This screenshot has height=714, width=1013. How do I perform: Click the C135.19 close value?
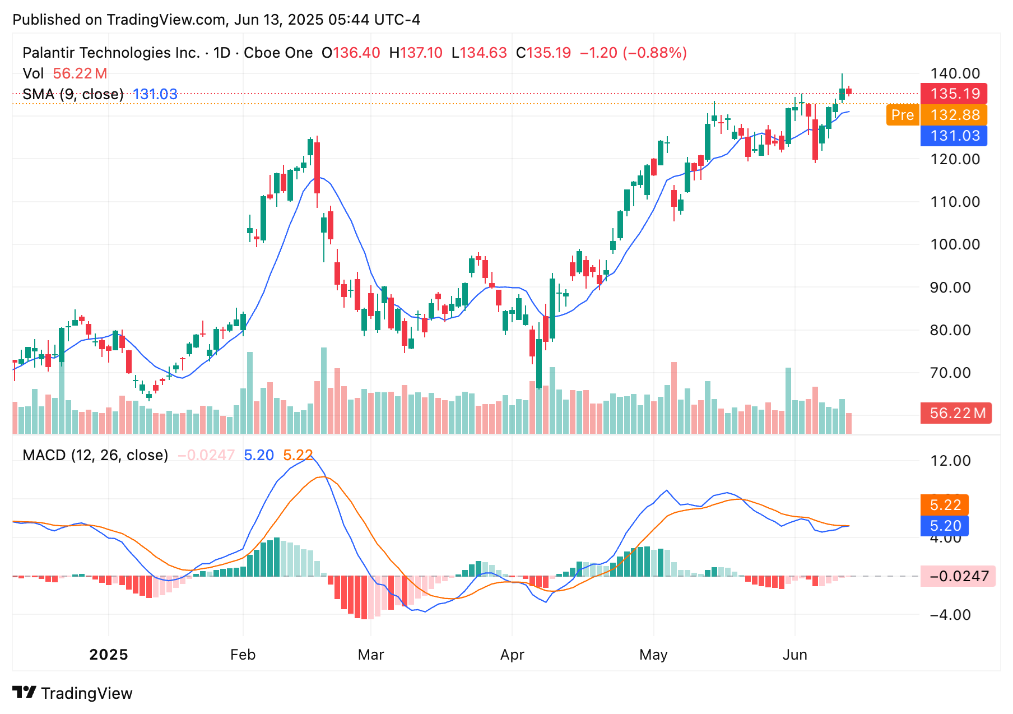pyautogui.click(x=543, y=53)
